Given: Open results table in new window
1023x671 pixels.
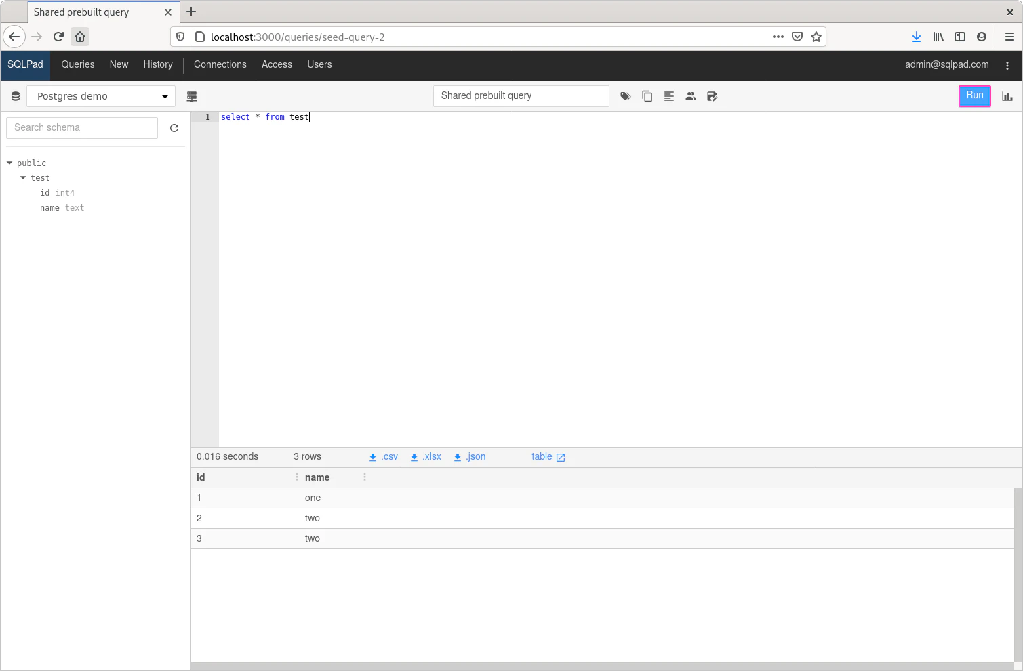Looking at the screenshot, I should (x=548, y=457).
